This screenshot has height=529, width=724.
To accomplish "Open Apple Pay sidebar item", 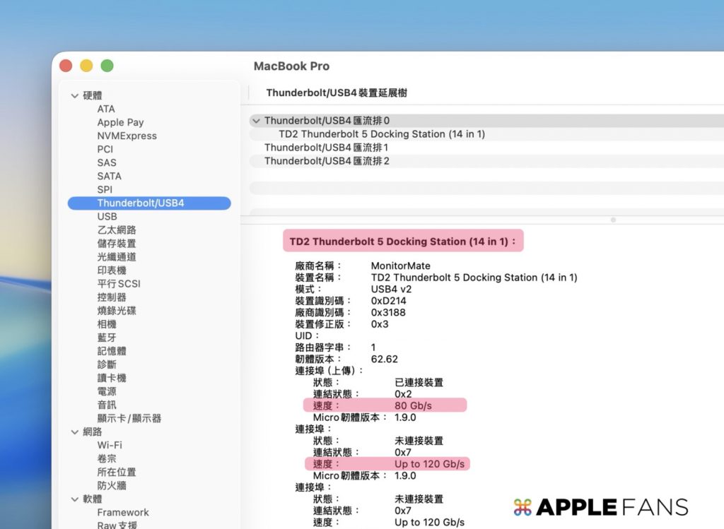I will [120, 122].
